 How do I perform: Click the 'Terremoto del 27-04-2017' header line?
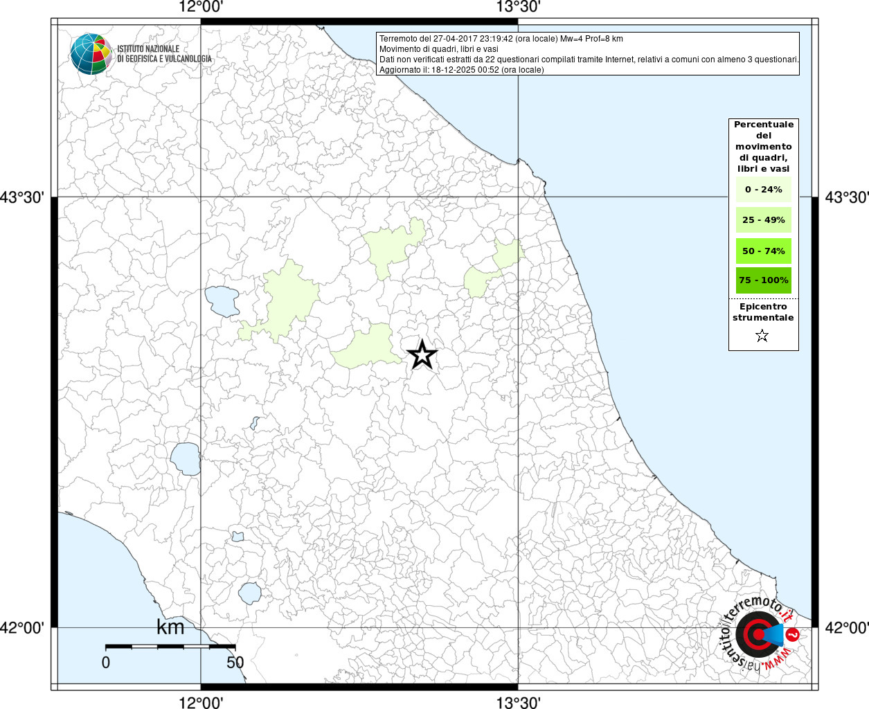[x=501, y=39]
